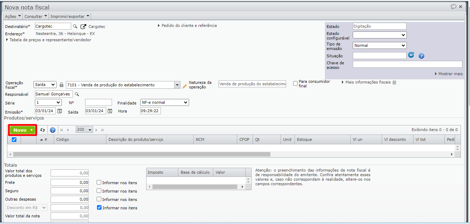Refresh the Produtos/serviços grid

(x=43, y=130)
